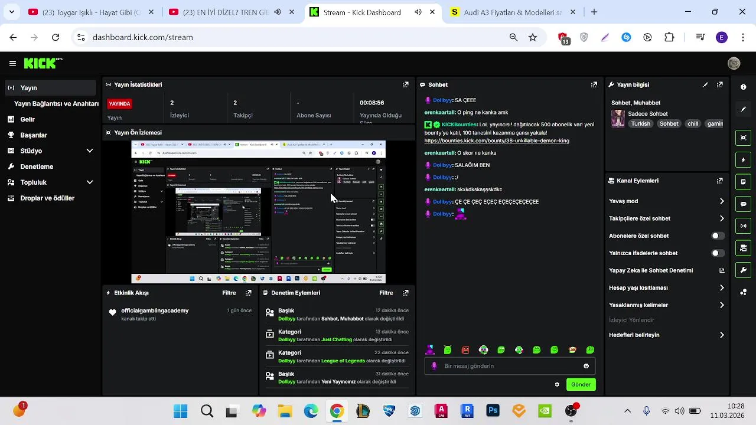
Task: Expand the Topluluk sidebar section
Action: click(x=90, y=182)
